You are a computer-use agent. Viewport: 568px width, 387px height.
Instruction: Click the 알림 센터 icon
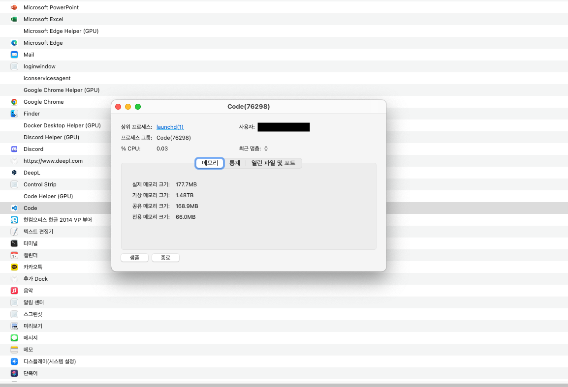click(x=14, y=302)
